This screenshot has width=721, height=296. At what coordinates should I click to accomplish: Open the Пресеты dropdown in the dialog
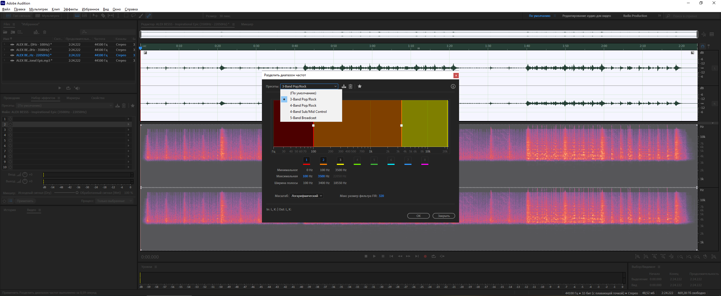point(309,86)
